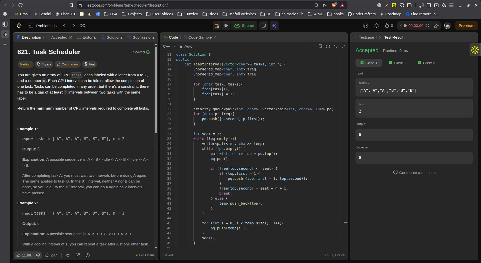This screenshot has height=263, width=481.
Task: Open the C++ language dropdown
Action: click(x=169, y=46)
